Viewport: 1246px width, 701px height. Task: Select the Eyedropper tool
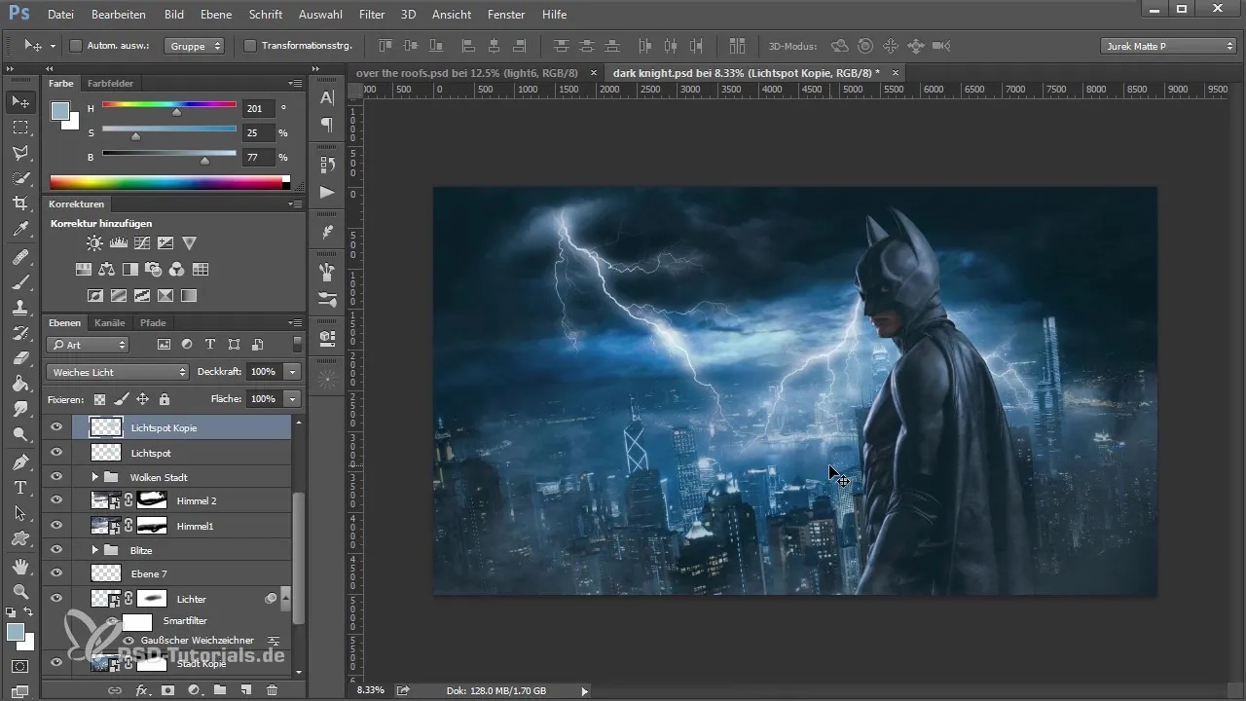[x=19, y=230]
